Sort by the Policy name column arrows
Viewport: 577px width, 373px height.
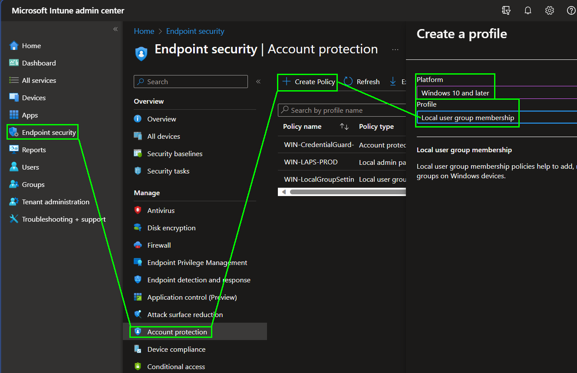(344, 127)
